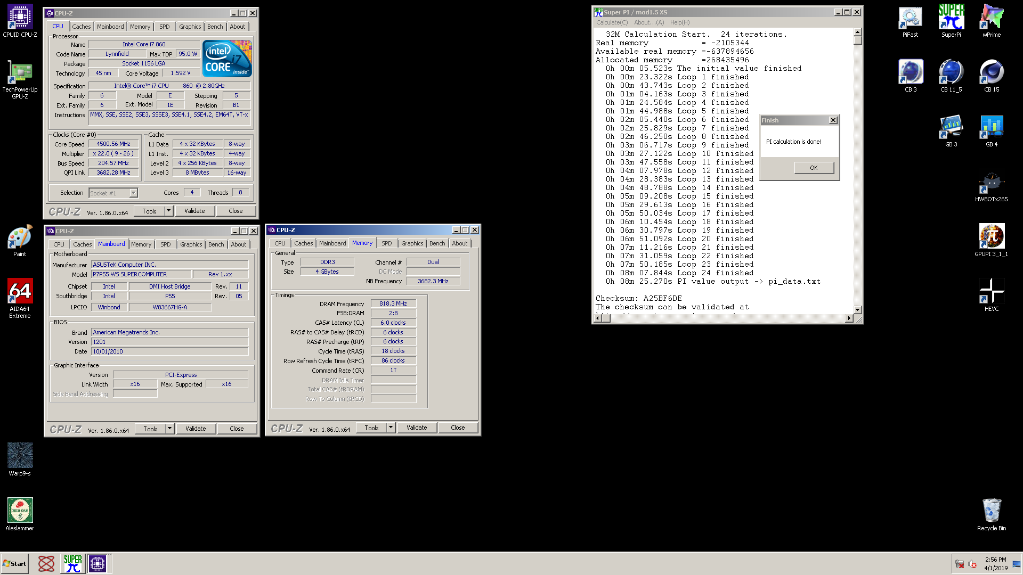The width and height of the screenshot is (1023, 575).
Task: Open the Aleslammer desktop icon
Action: click(x=20, y=514)
